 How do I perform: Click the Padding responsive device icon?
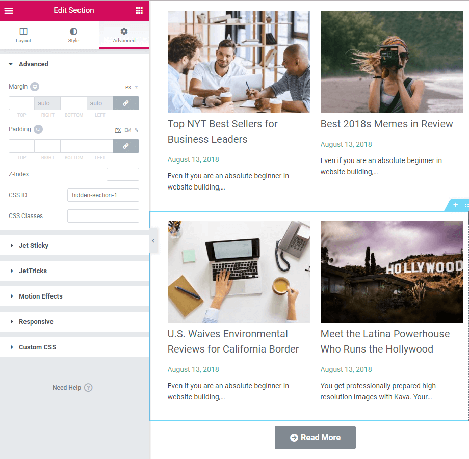point(38,129)
